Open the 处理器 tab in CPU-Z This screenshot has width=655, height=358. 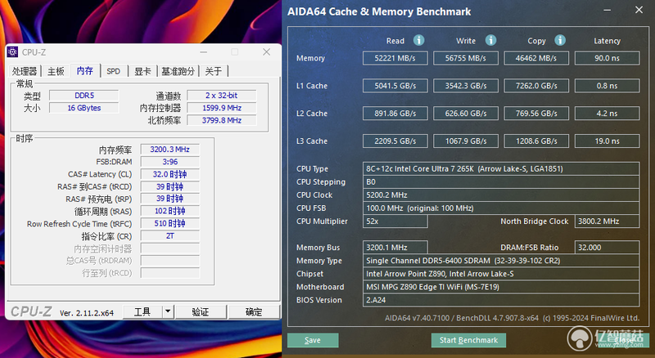coord(25,71)
